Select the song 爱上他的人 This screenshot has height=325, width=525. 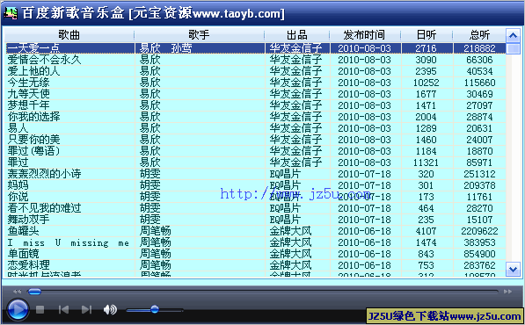pyautogui.click(x=33, y=71)
